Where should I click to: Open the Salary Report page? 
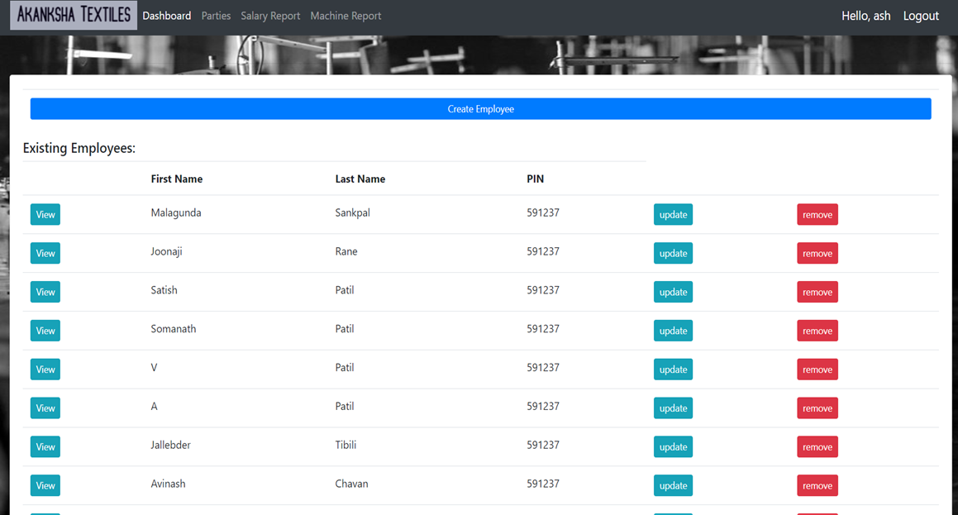(x=270, y=15)
